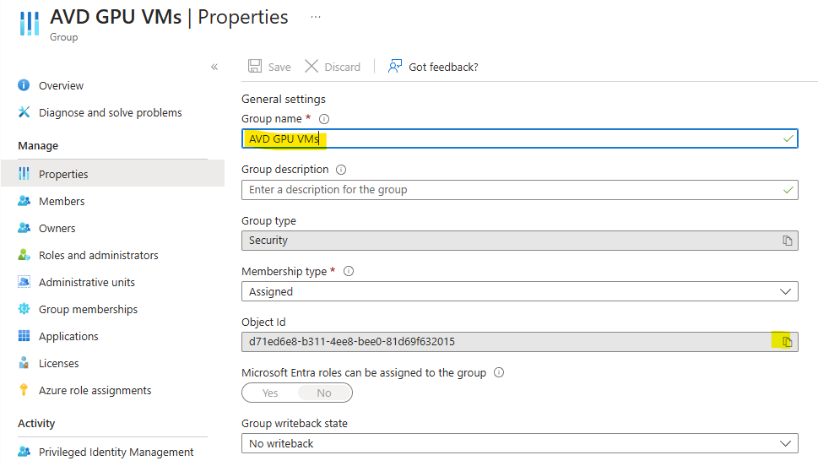The width and height of the screenshot is (818, 466).
Task: Click the Got feedback person icon
Action: (395, 67)
